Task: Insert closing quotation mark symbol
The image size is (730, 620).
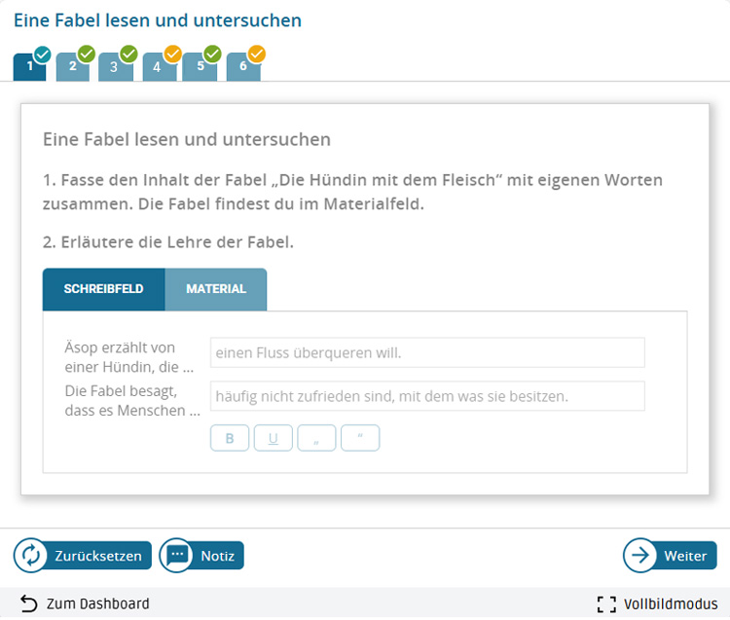Action: click(x=360, y=438)
